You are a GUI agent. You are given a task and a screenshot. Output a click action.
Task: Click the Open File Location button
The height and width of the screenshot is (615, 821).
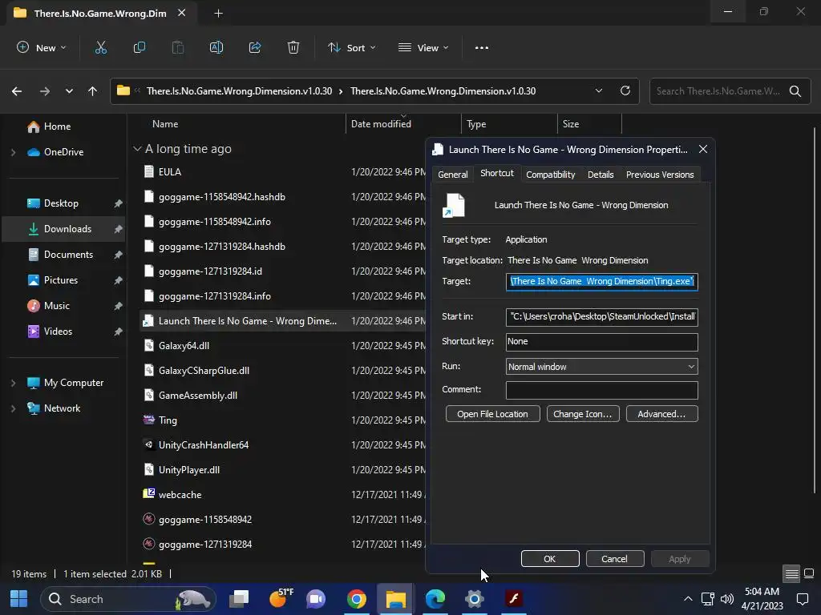pos(492,414)
